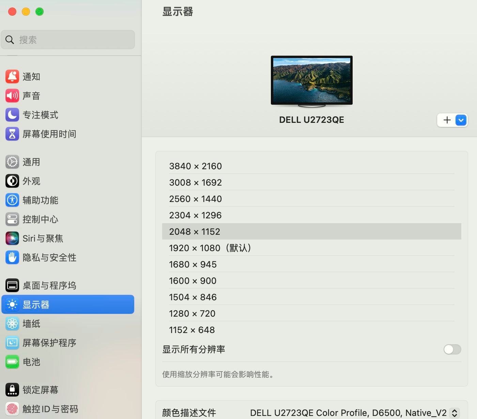
Task: Click the Wallpaper flower icon
Action: tap(12, 323)
